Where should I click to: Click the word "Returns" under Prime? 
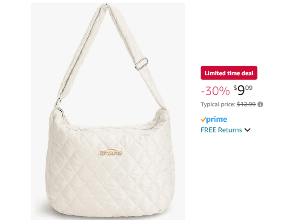[x=230, y=130]
